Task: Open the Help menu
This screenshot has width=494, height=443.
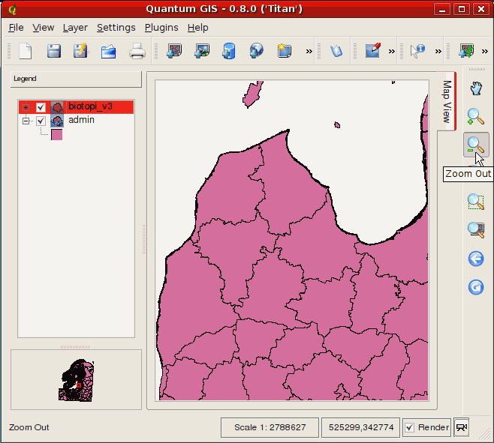Action: point(197,28)
